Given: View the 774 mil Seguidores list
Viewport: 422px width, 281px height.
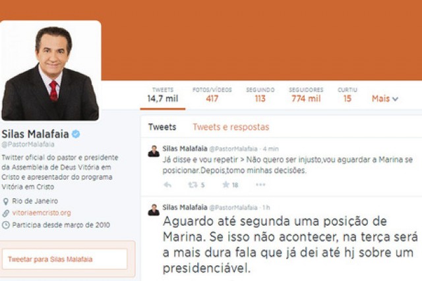Looking at the screenshot, I should (x=306, y=95).
